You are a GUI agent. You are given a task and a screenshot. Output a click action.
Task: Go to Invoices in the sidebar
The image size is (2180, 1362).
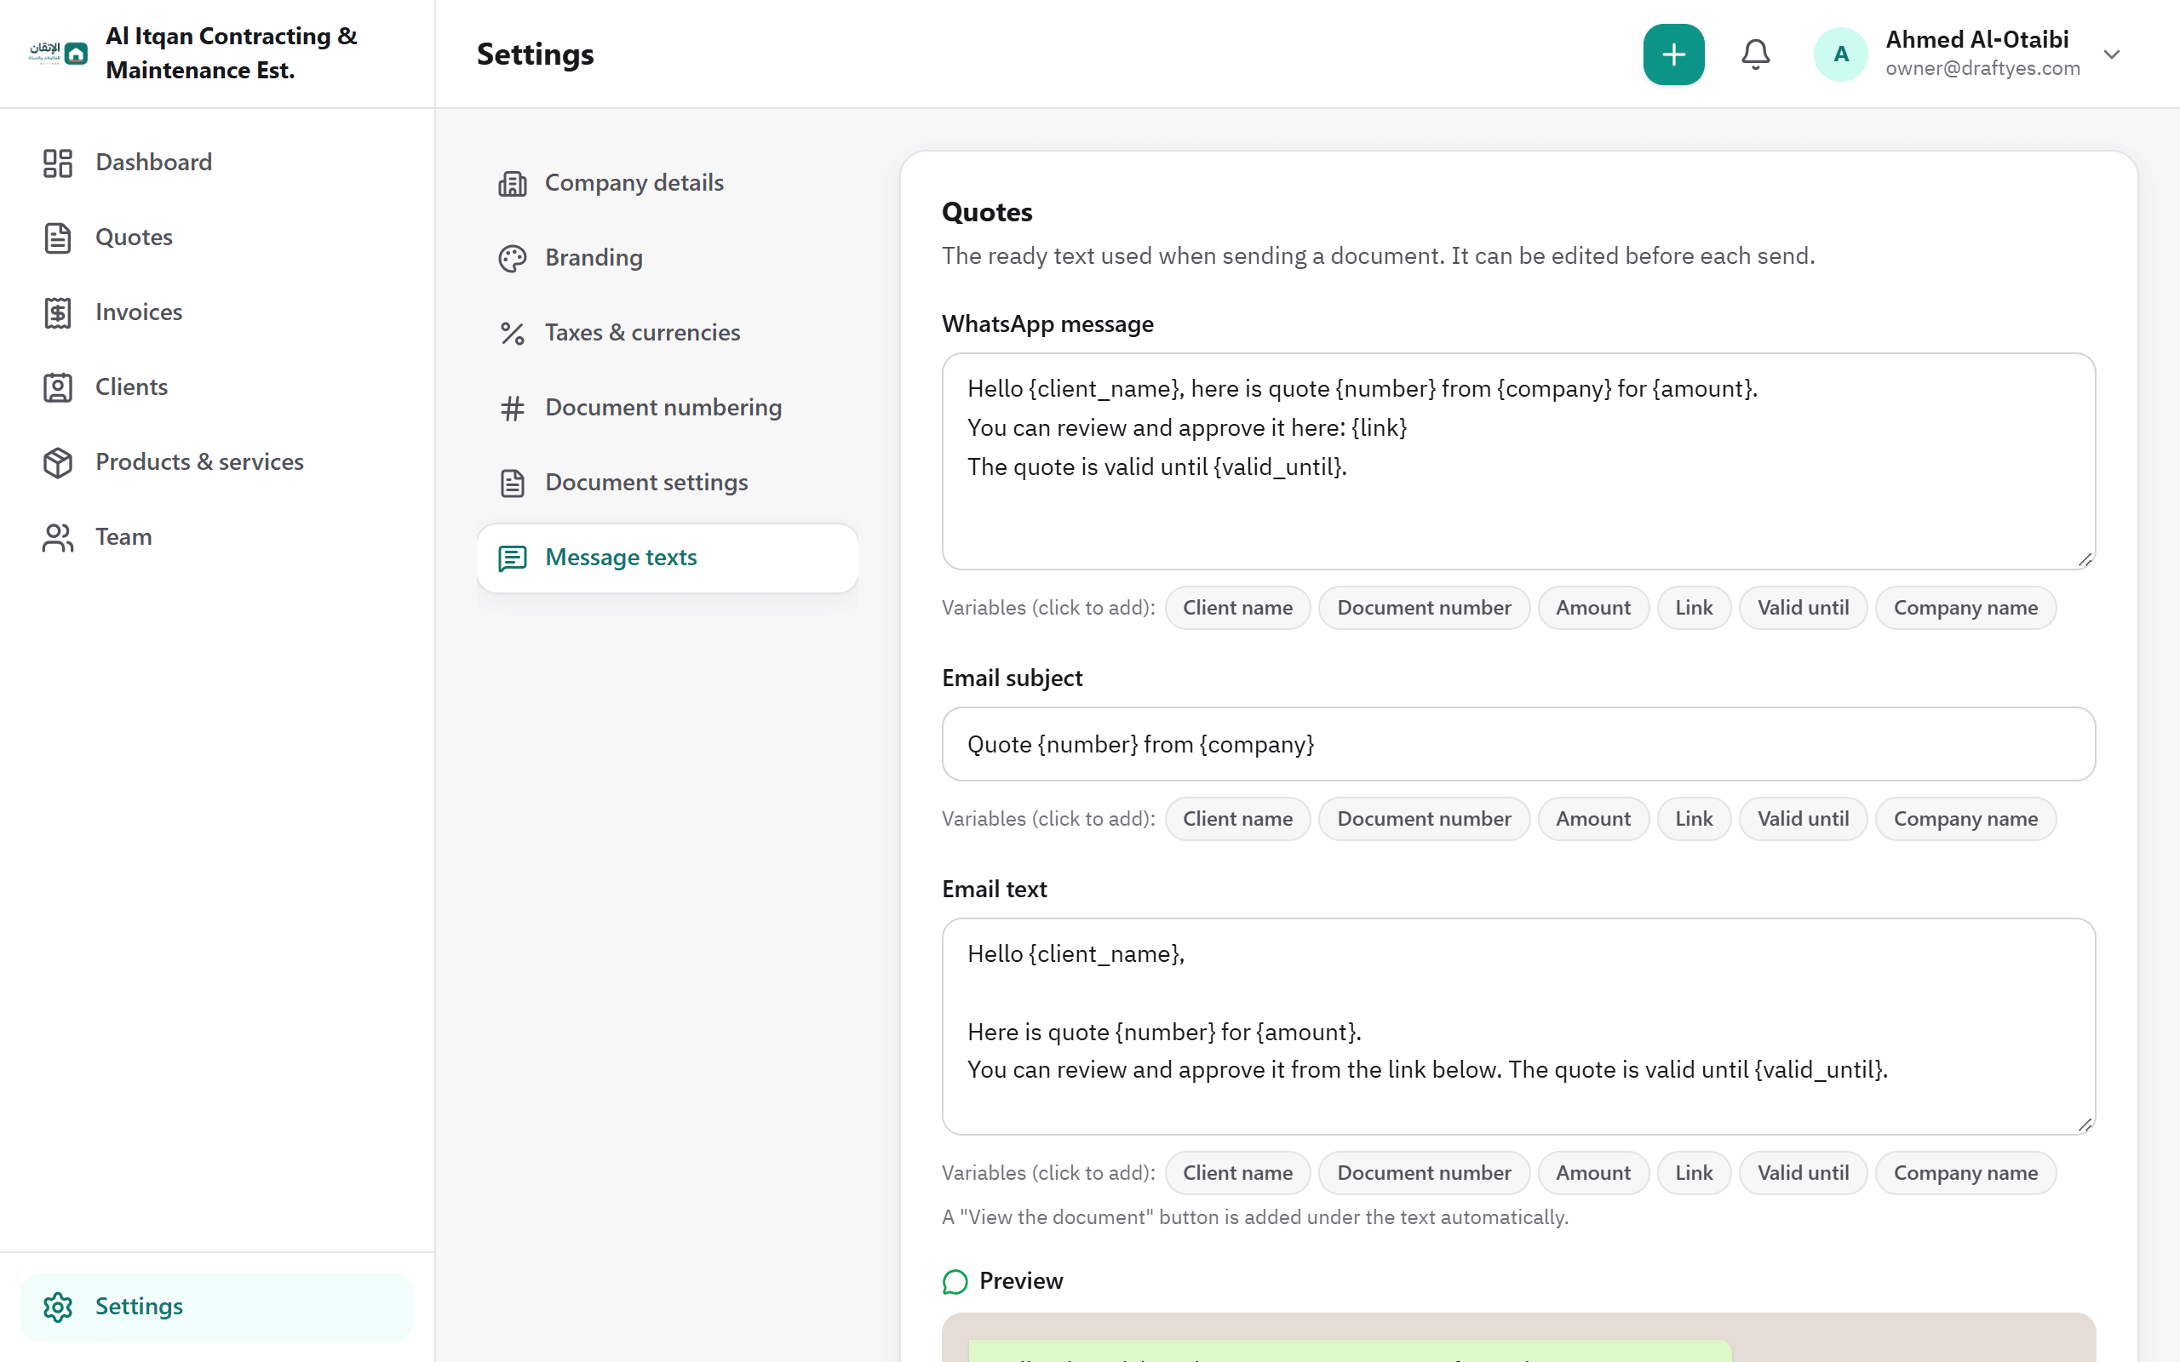pos(217,312)
